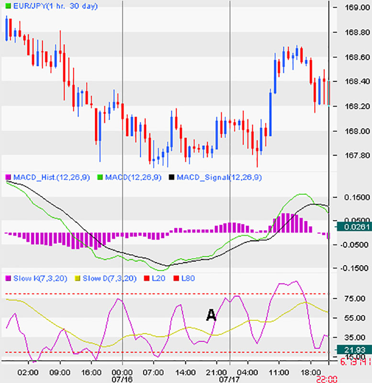
Task: Click the purple Slow K legend swatch
Action: (x=8, y=278)
